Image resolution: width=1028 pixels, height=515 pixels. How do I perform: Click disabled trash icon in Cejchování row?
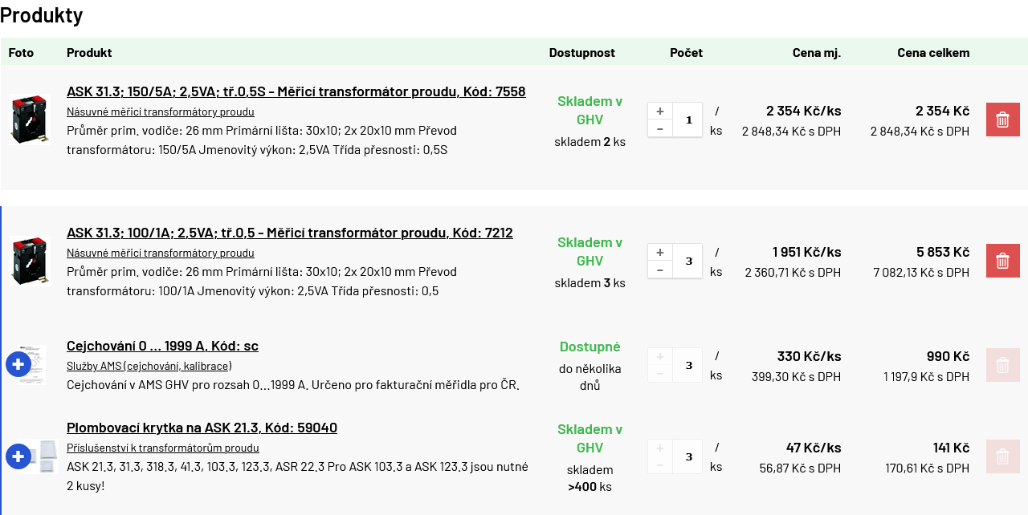(x=1002, y=365)
